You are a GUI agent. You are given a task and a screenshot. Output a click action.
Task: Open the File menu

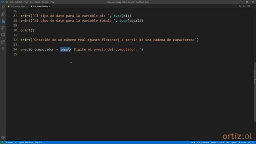tap(7, 2)
